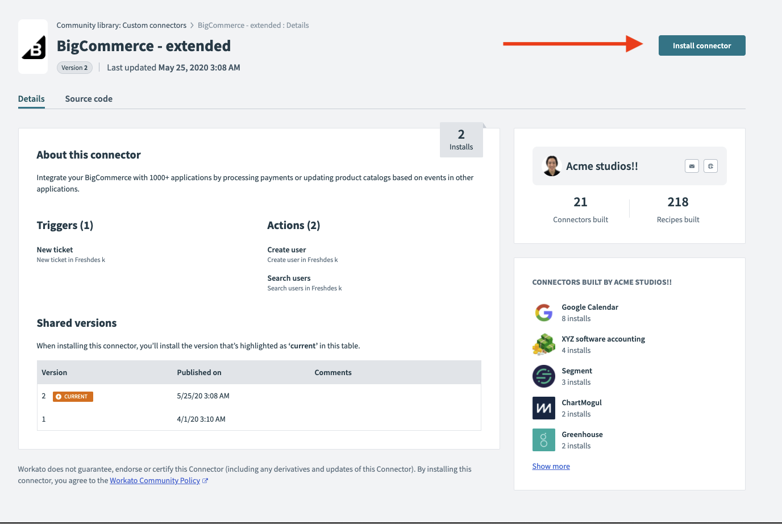Show more connectors built by Acme studios

(551, 466)
